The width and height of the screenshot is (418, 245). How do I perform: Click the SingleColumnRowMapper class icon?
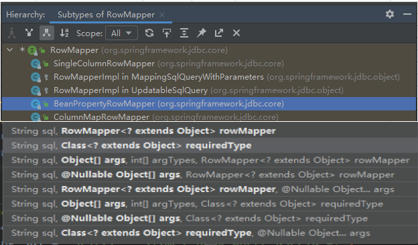36,64
